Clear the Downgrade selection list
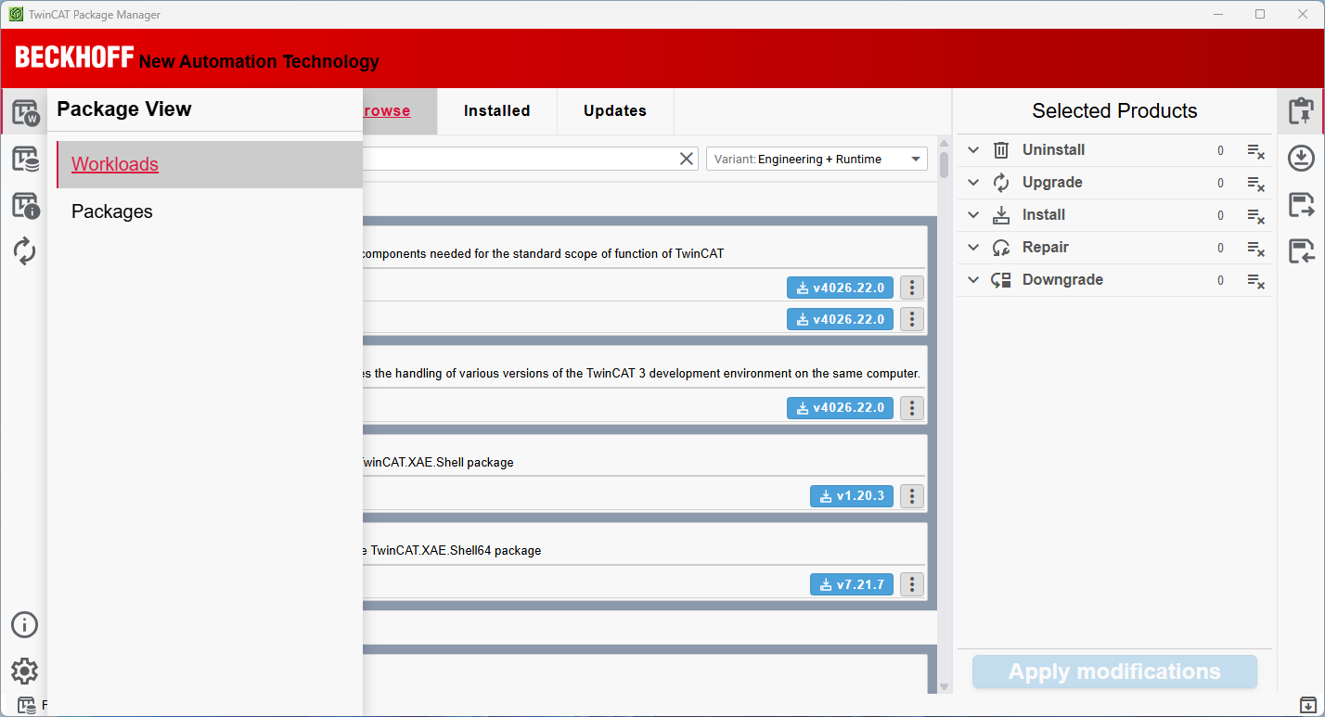The width and height of the screenshot is (1325, 717). tap(1255, 280)
